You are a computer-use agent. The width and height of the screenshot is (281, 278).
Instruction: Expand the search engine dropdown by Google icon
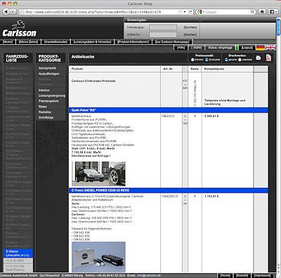coord(203,12)
